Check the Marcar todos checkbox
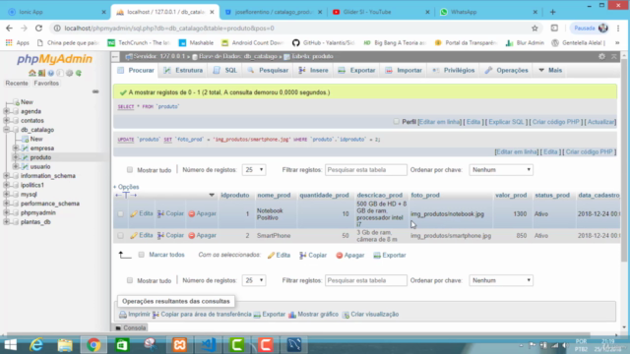 tap(142, 255)
